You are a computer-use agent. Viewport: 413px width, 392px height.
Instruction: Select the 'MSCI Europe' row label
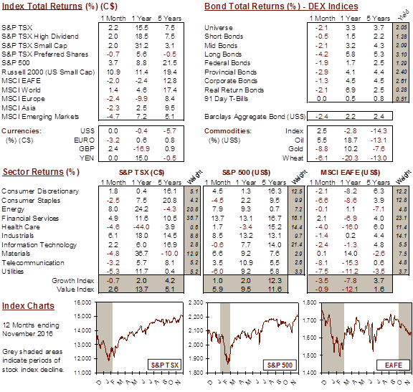23,99
